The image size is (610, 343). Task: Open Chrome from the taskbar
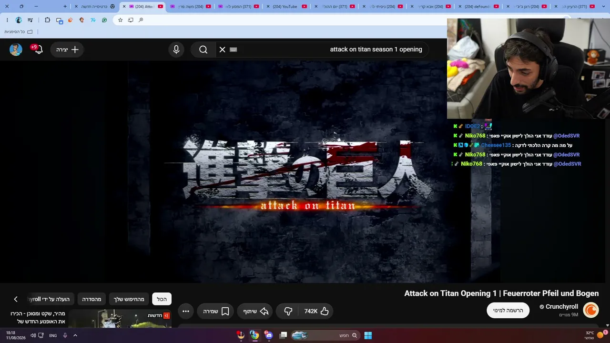[255, 335]
